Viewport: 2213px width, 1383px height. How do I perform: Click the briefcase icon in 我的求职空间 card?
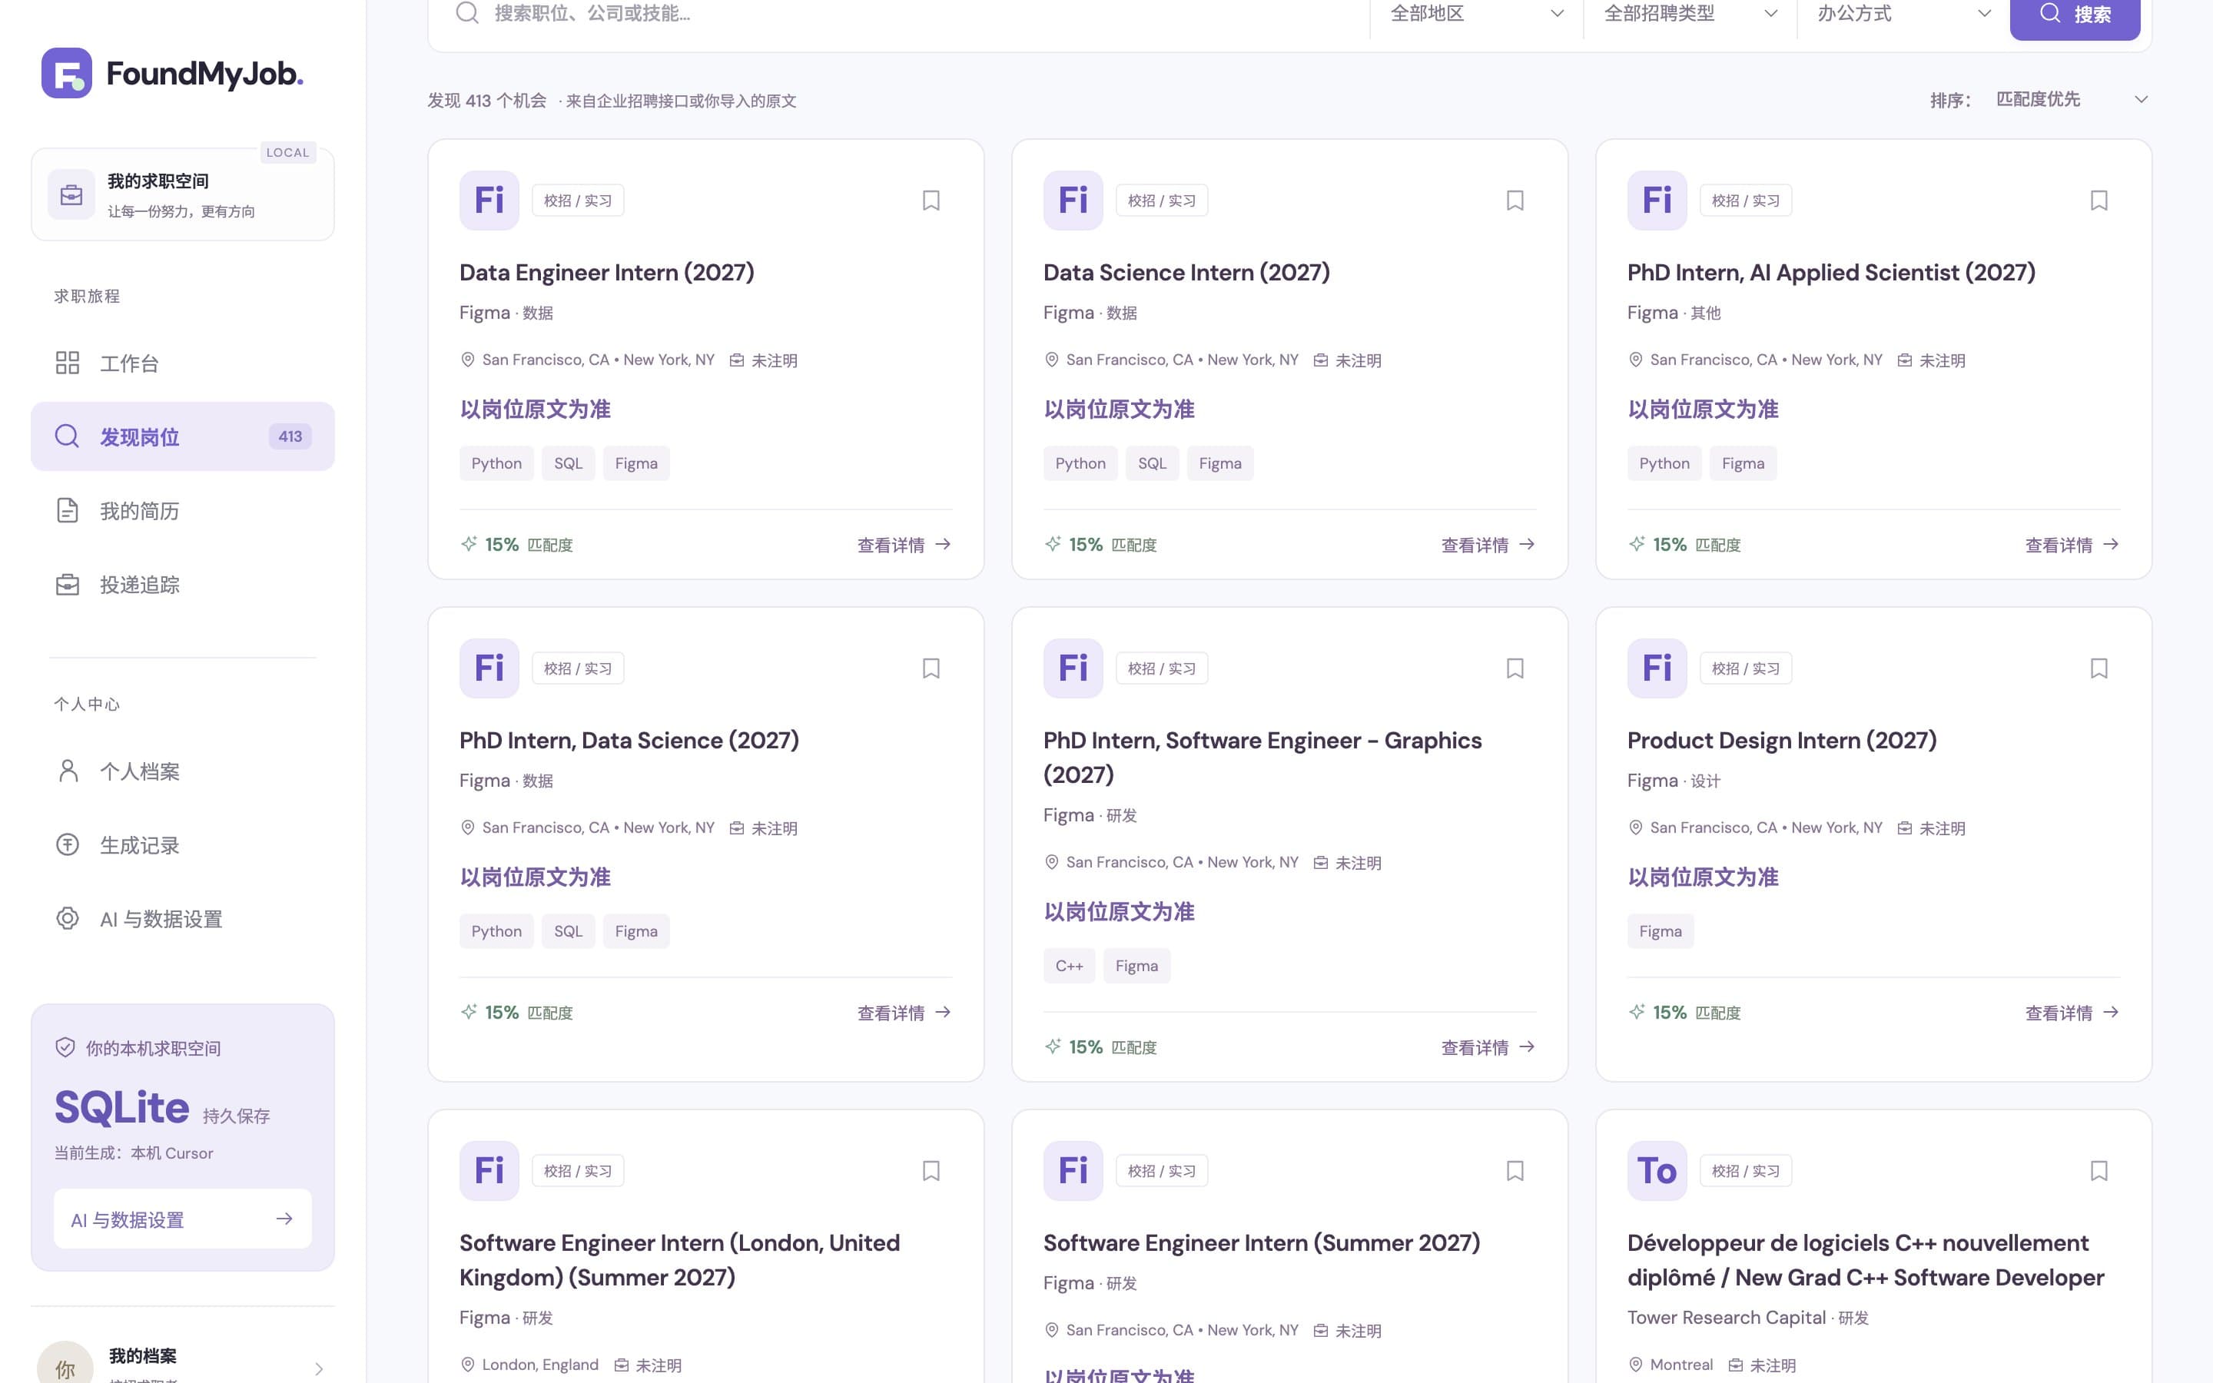(71, 195)
